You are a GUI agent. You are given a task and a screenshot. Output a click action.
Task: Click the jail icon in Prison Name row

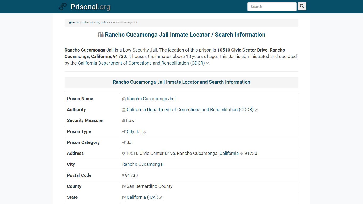point(124,99)
